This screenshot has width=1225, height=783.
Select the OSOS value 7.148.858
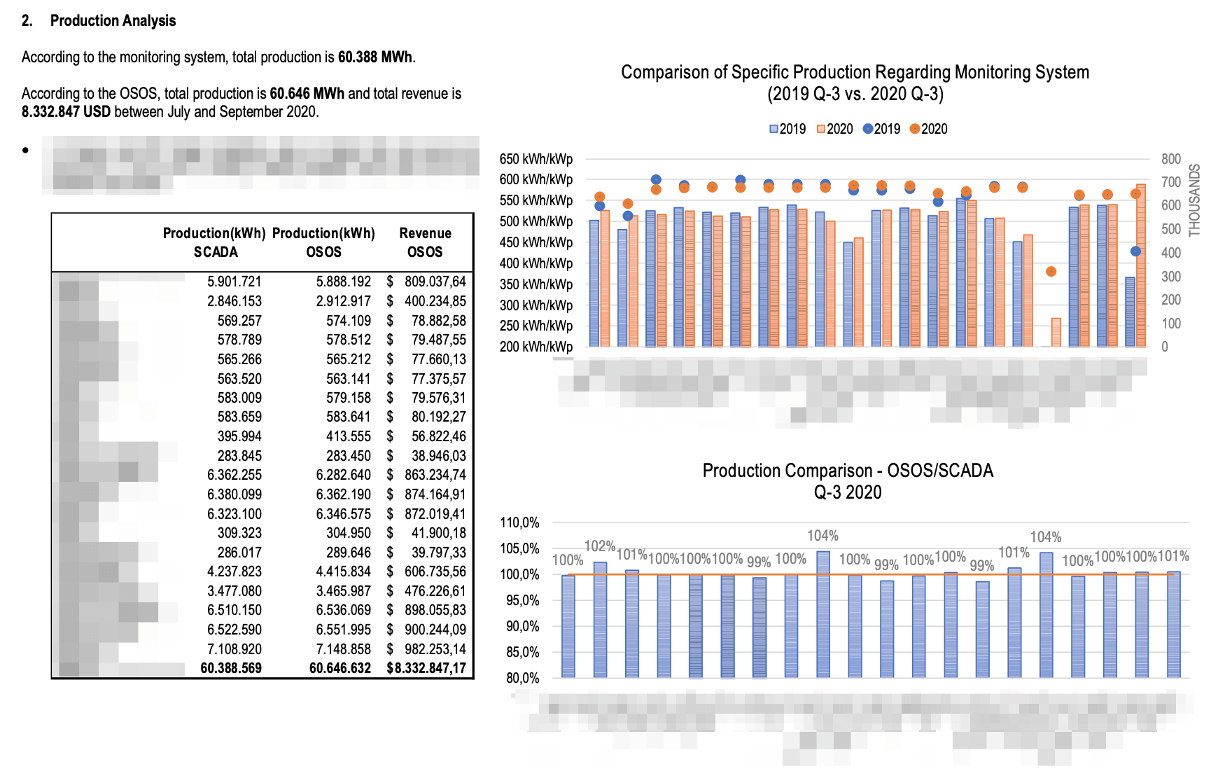click(343, 649)
